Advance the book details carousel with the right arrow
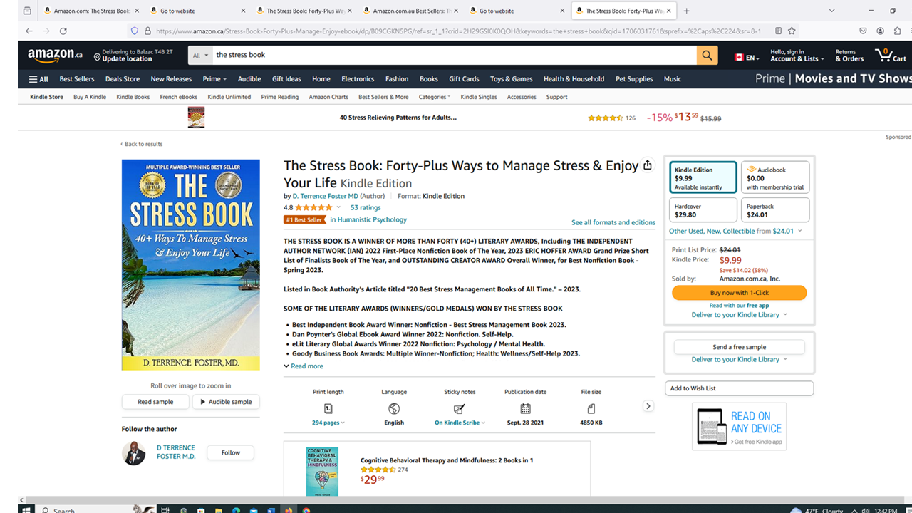 click(x=648, y=406)
